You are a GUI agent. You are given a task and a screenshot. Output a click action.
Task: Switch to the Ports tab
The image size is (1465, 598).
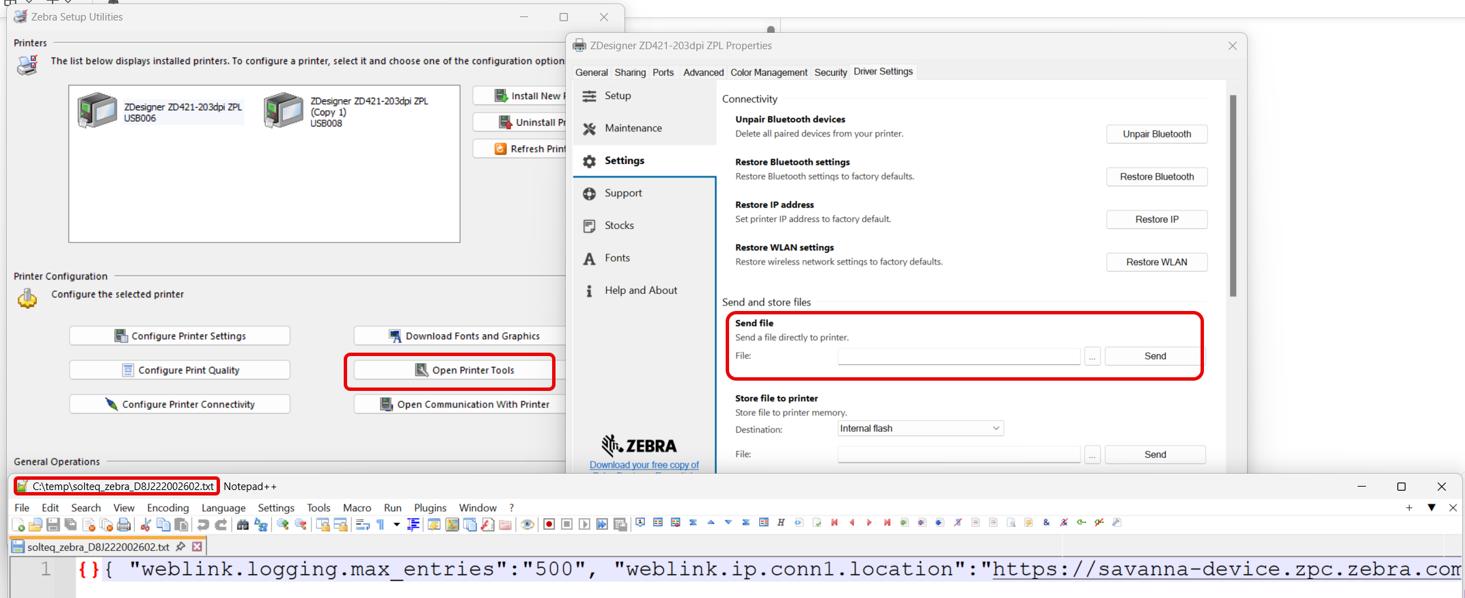click(662, 72)
